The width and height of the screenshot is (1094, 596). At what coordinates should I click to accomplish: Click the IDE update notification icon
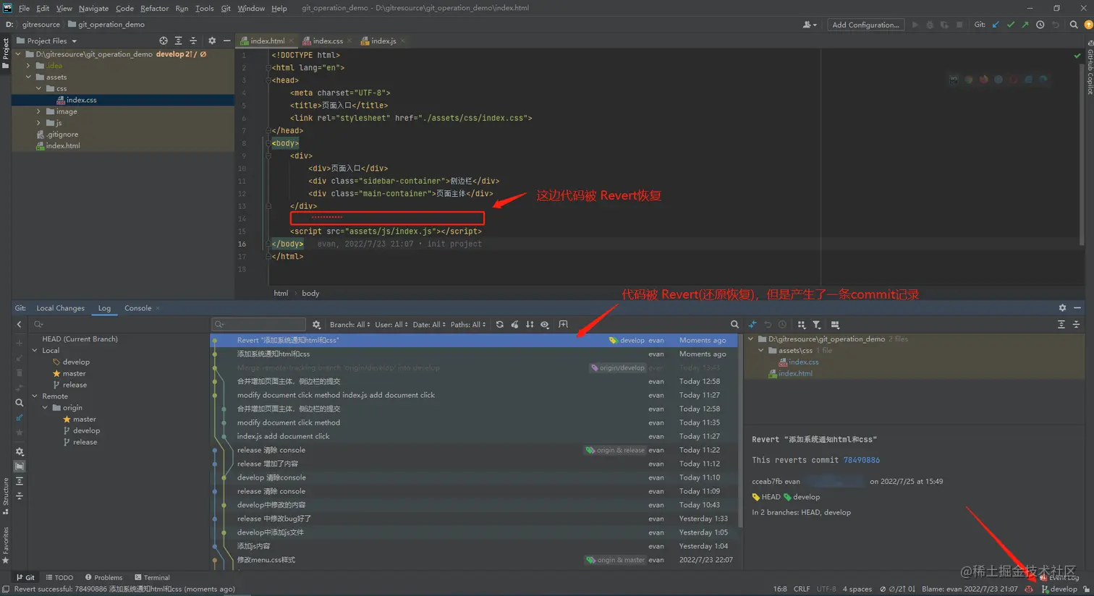1088,25
